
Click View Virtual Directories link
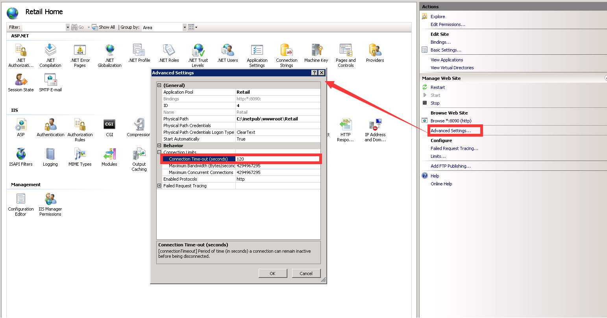(452, 68)
